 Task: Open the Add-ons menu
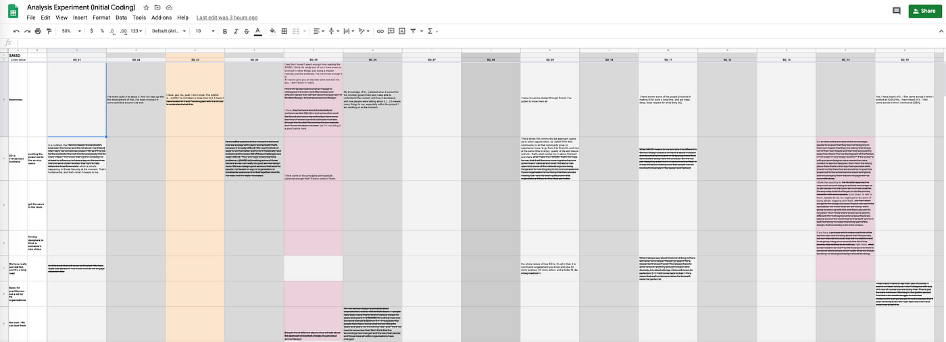(161, 18)
